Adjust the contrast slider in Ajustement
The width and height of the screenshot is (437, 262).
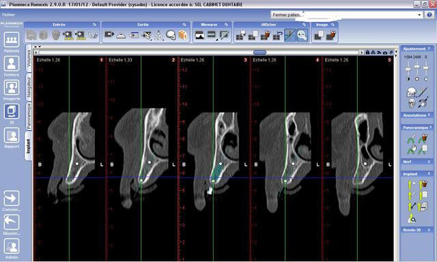pos(408,69)
